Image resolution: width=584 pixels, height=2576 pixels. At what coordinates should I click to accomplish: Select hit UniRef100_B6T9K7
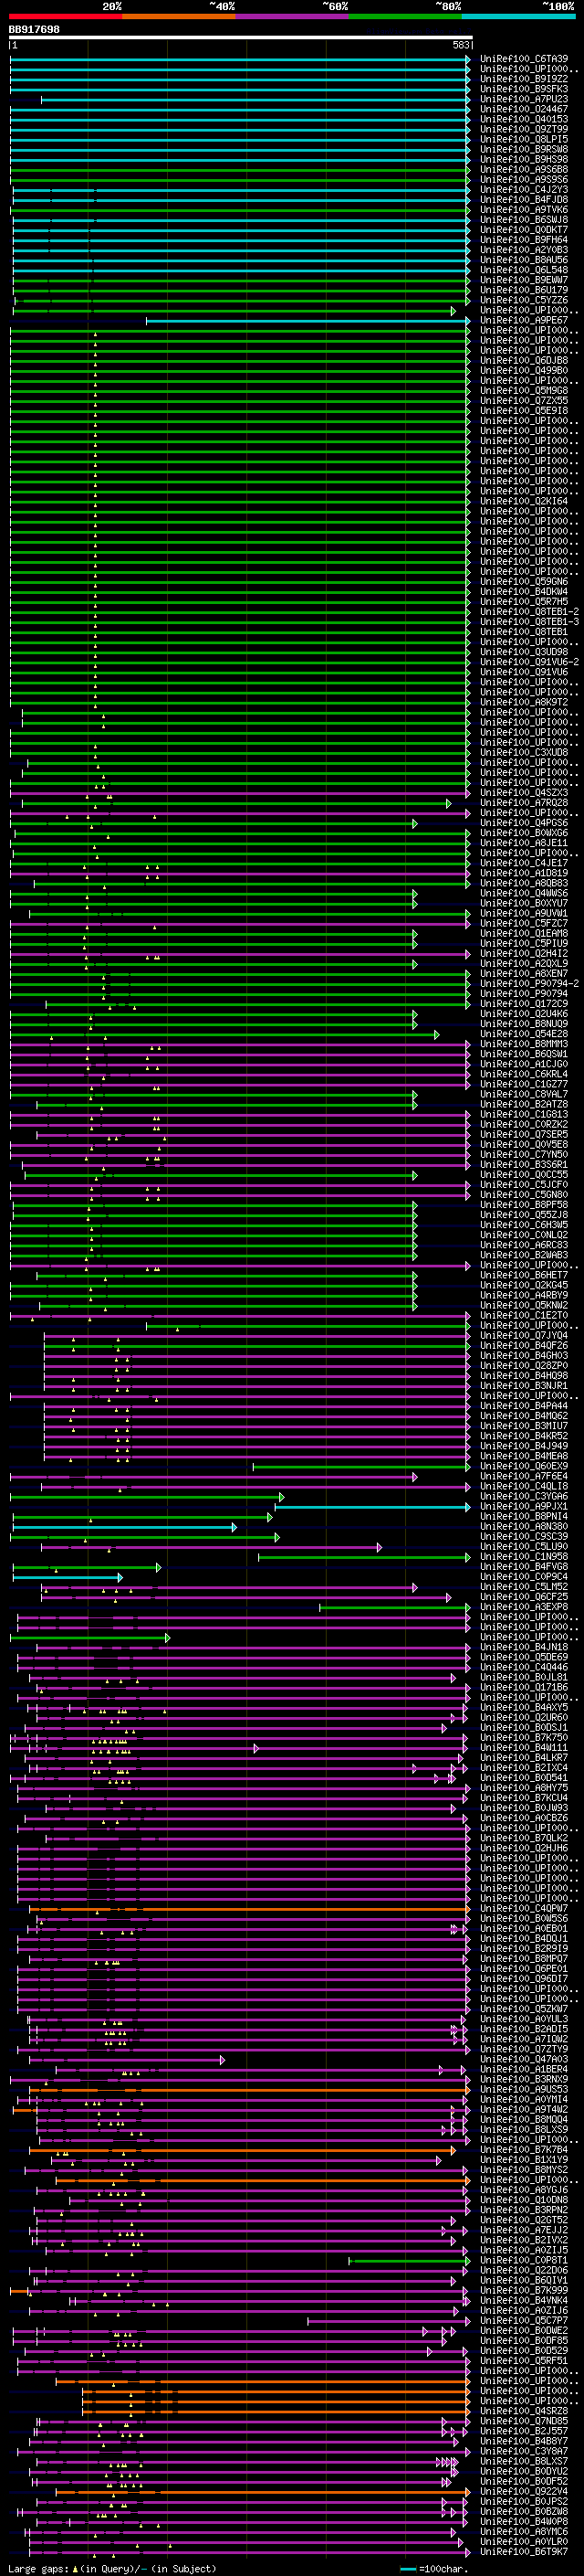(x=524, y=2551)
